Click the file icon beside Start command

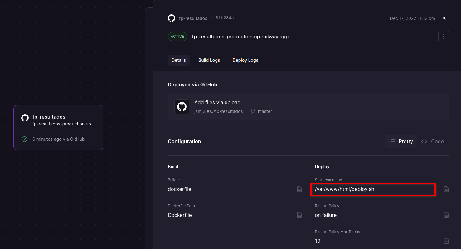point(446,189)
